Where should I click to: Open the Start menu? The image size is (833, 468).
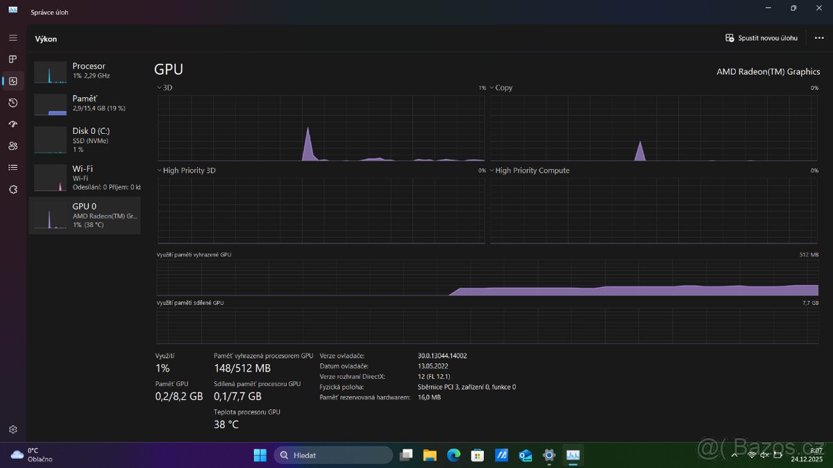point(259,455)
